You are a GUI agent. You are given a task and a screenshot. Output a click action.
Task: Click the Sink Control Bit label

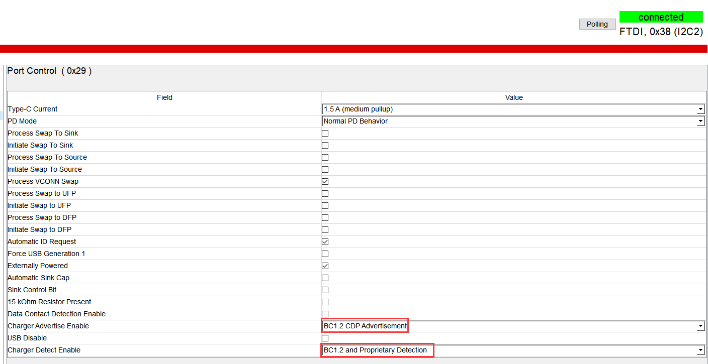point(32,290)
